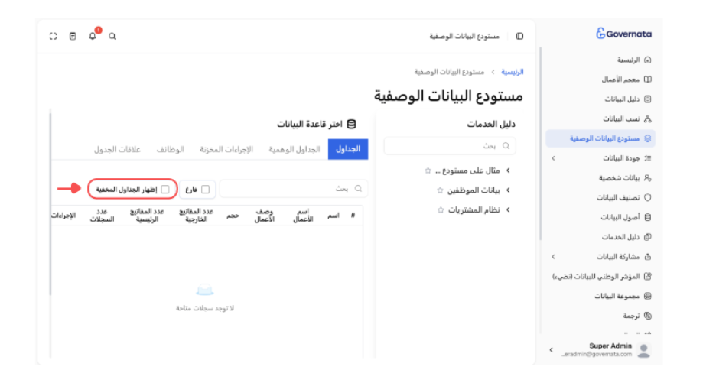Collapse the sidebar panel toggle icon
This screenshot has height=383, width=716.
519,36
